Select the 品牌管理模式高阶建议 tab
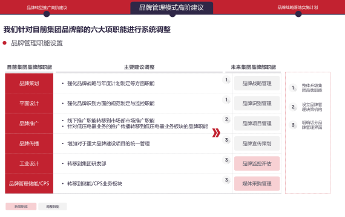This screenshot has width=345, height=217. point(172,8)
